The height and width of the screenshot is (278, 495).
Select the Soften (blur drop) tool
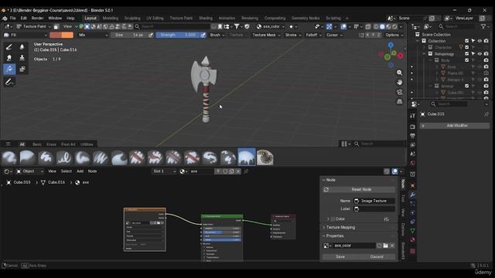click(22, 47)
